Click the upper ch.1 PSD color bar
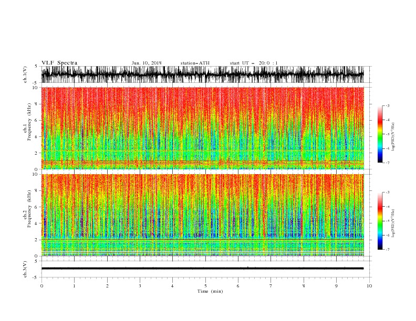This screenshot has height=321, width=416. pyautogui.click(x=380, y=134)
